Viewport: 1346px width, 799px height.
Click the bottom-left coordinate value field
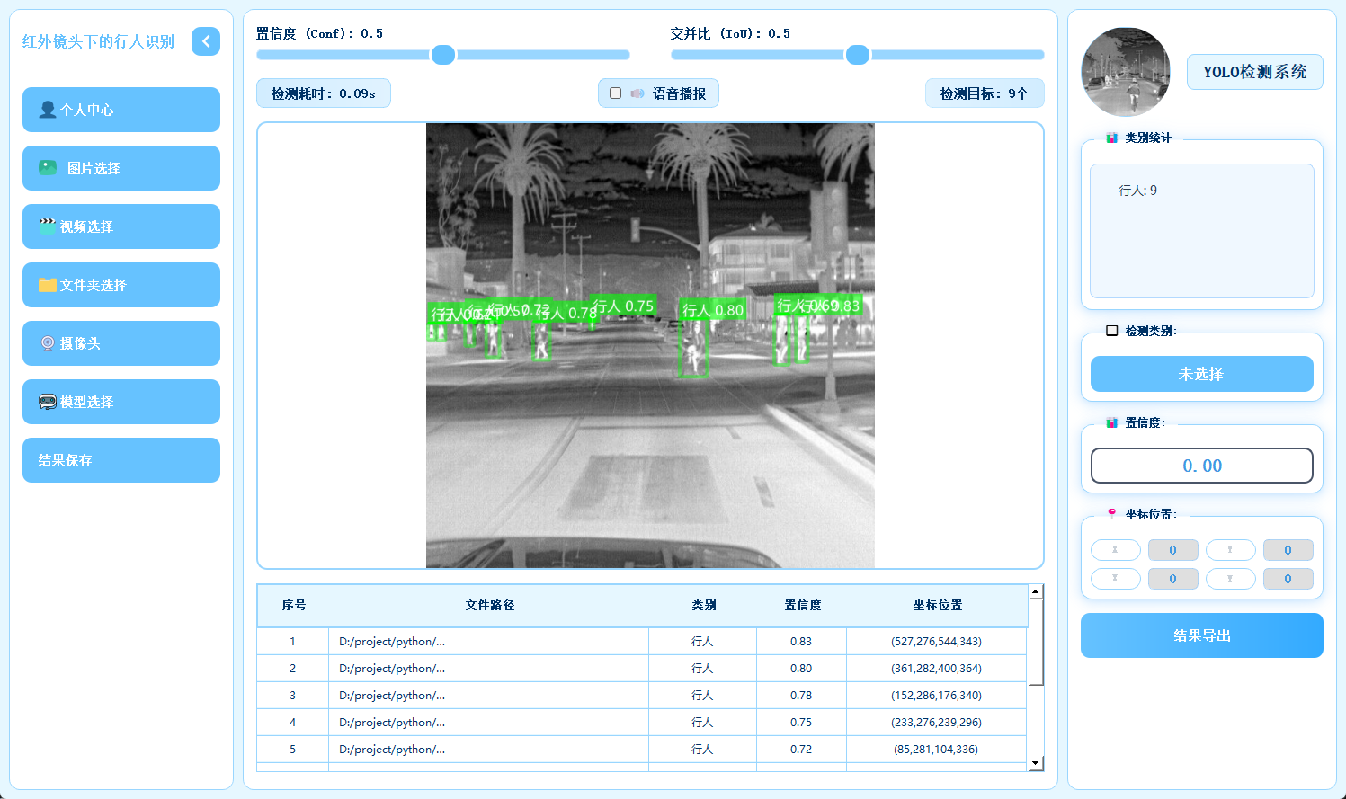[1173, 579]
